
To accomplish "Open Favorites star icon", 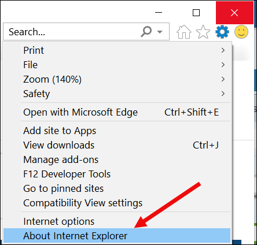I will tap(203, 32).
